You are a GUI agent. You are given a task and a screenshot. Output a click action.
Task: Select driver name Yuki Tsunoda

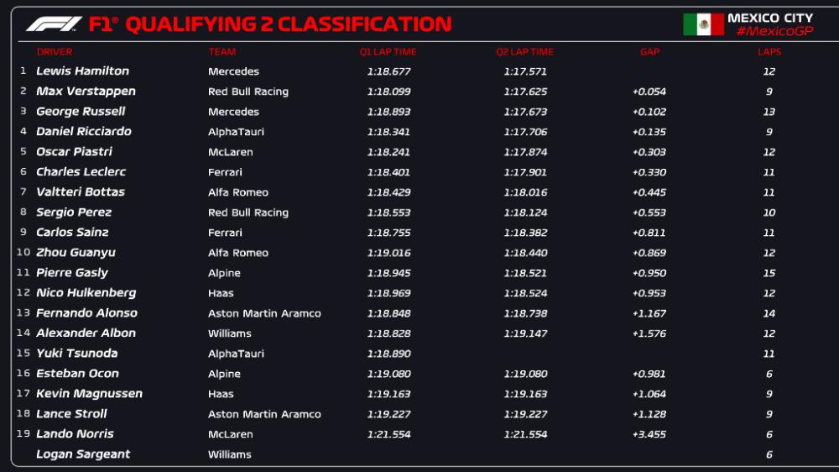tap(76, 354)
